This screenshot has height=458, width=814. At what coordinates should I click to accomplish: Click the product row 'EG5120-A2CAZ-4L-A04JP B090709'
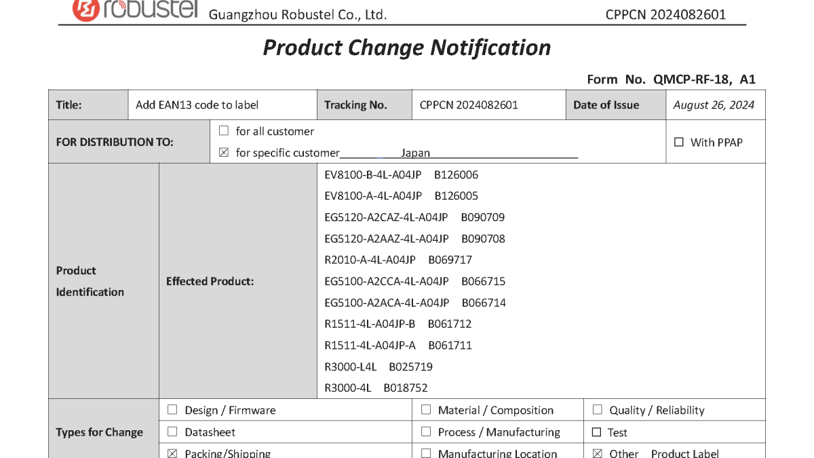414,217
